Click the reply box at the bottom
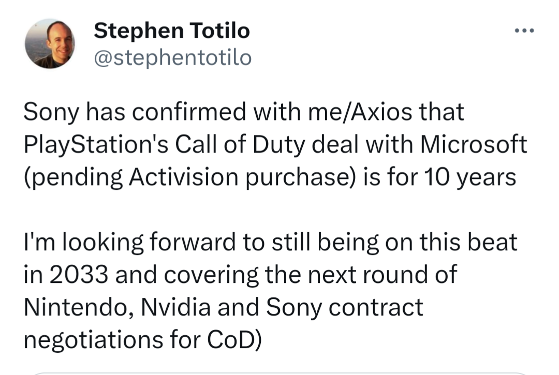This screenshot has width=559, height=375. (279, 371)
